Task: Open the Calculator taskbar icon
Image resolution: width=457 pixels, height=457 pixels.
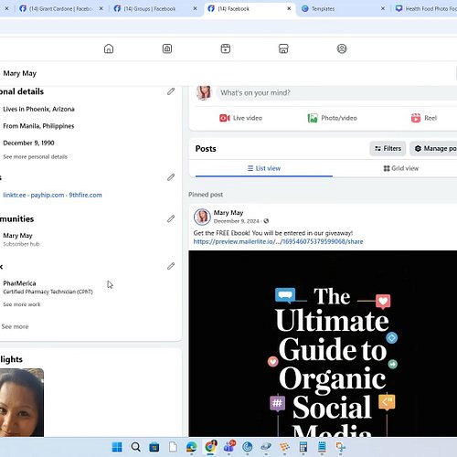Action: click(303, 447)
